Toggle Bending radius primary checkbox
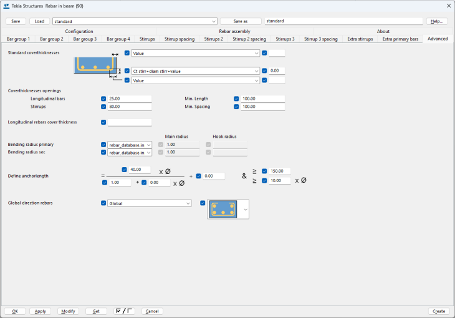 point(103,145)
